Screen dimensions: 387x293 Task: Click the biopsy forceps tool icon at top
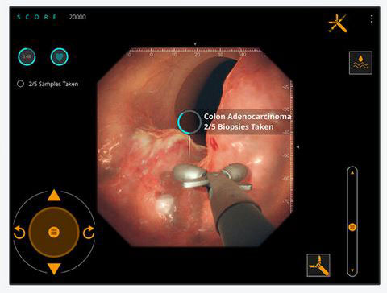[x=338, y=23]
